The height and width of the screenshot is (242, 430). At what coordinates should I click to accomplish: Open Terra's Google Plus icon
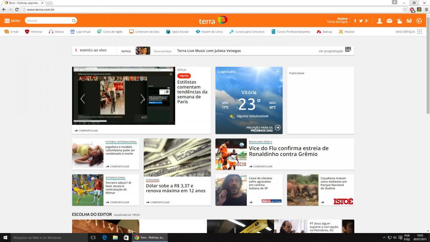(367, 21)
